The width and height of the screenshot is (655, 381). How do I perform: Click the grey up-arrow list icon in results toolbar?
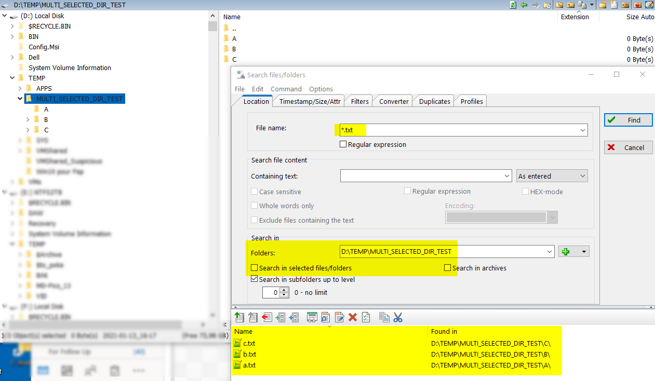coord(253,317)
